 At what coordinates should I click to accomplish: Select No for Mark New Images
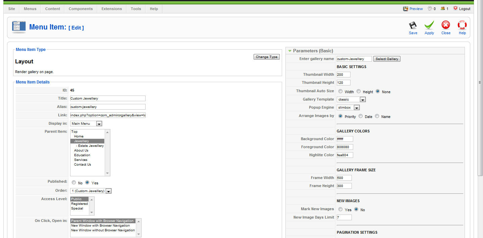[356, 209]
